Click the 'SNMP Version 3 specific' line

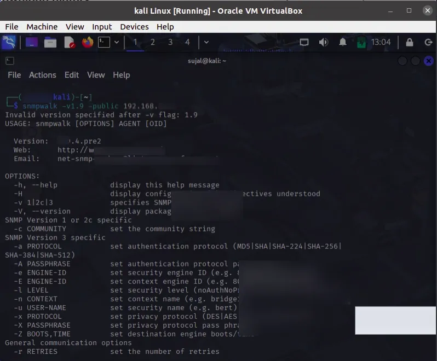55,237
